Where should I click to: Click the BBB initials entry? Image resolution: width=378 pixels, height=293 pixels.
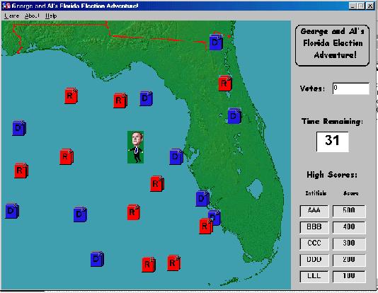(314, 227)
